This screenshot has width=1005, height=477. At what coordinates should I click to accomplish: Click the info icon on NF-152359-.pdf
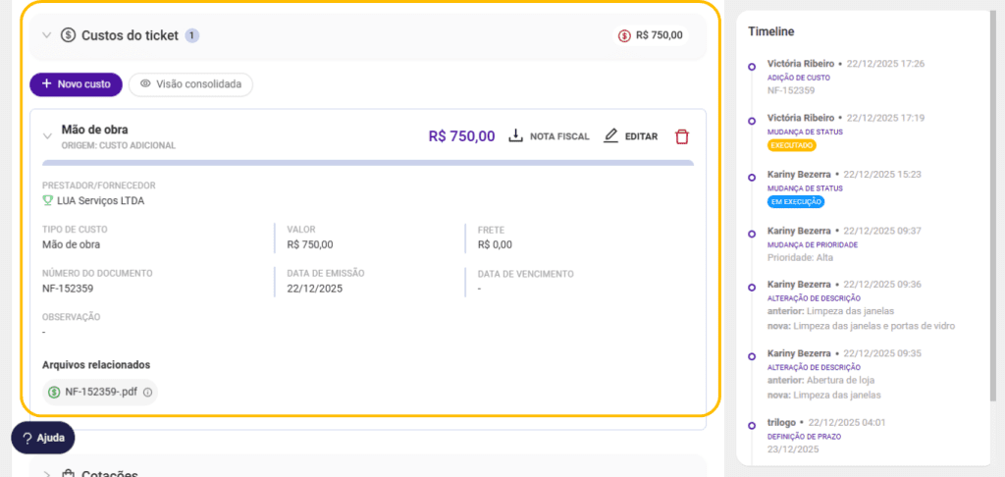[147, 393]
